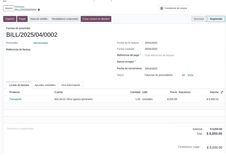Click the Impuestos column header

[185, 92]
